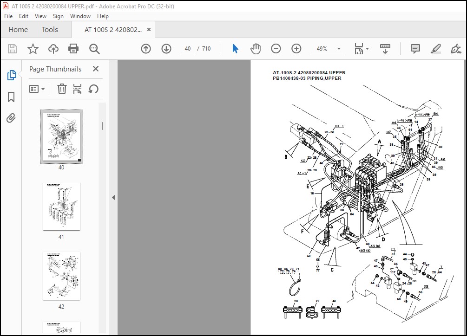Click the total pages 710 text
Viewport: 467px width, 336px height.
206,49
